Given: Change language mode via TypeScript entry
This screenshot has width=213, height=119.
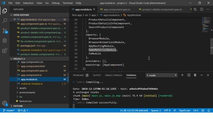Looking at the screenshot, I should 184,110.
